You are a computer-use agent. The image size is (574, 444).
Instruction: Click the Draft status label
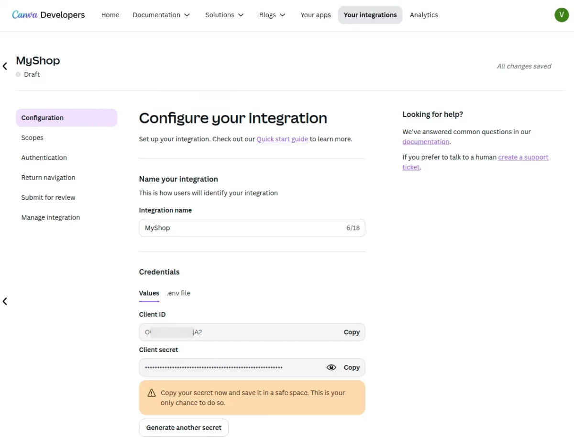point(32,74)
